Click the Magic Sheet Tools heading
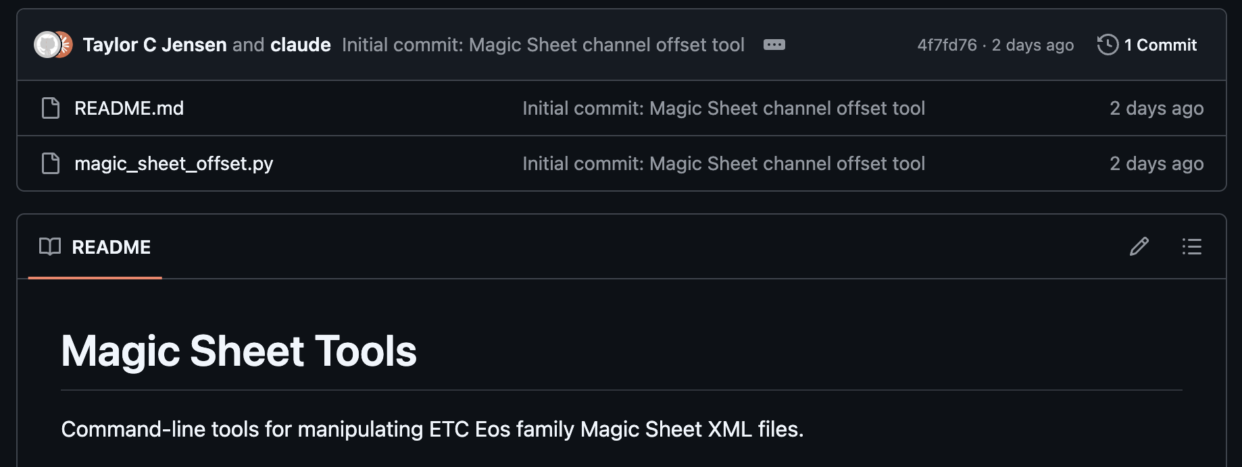The height and width of the screenshot is (467, 1242). tap(240, 350)
